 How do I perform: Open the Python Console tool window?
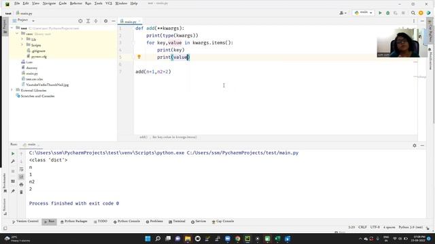click(x=126, y=222)
